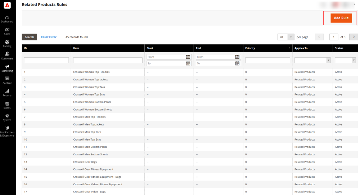Click the End 'To' calendar icon
360x195 pixels.
pyautogui.click(x=237, y=63)
